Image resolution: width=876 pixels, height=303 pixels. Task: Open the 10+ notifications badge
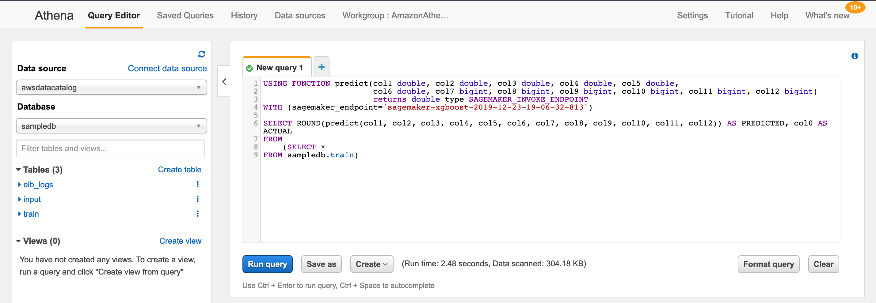855,7
